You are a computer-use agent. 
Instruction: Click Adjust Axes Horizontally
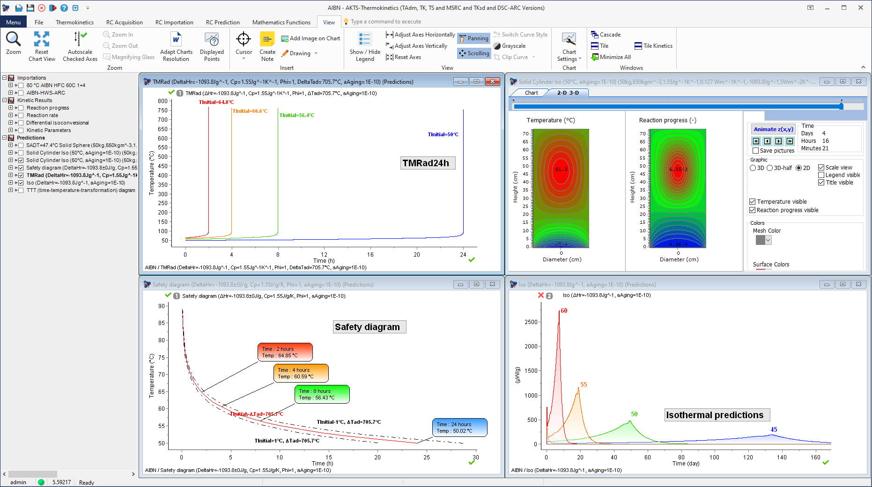point(420,35)
